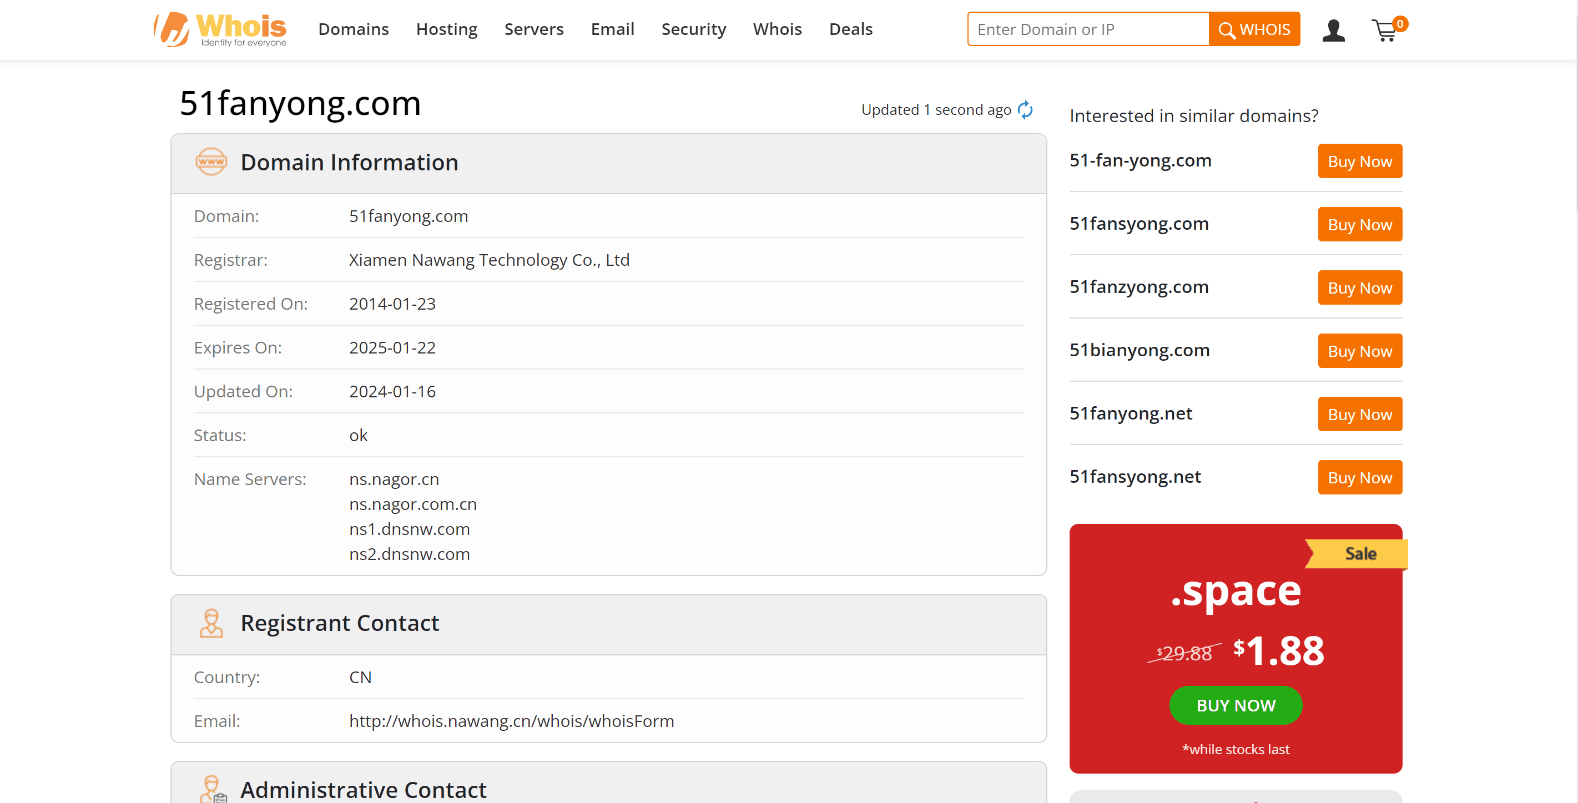Click the 51fanyong.com domain link

pyautogui.click(x=407, y=215)
